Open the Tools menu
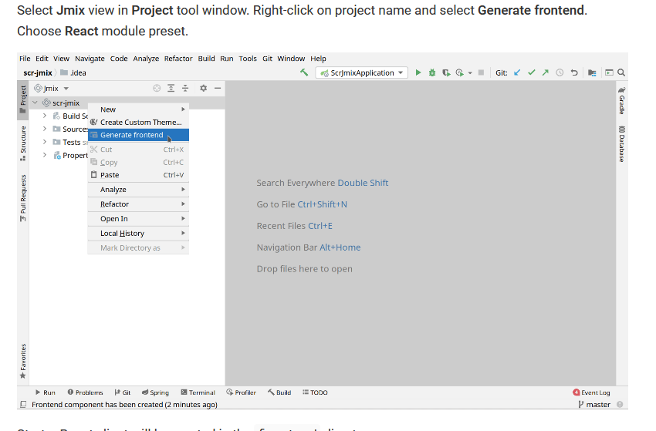Screen dimensions: 656x431 tap(248, 59)
